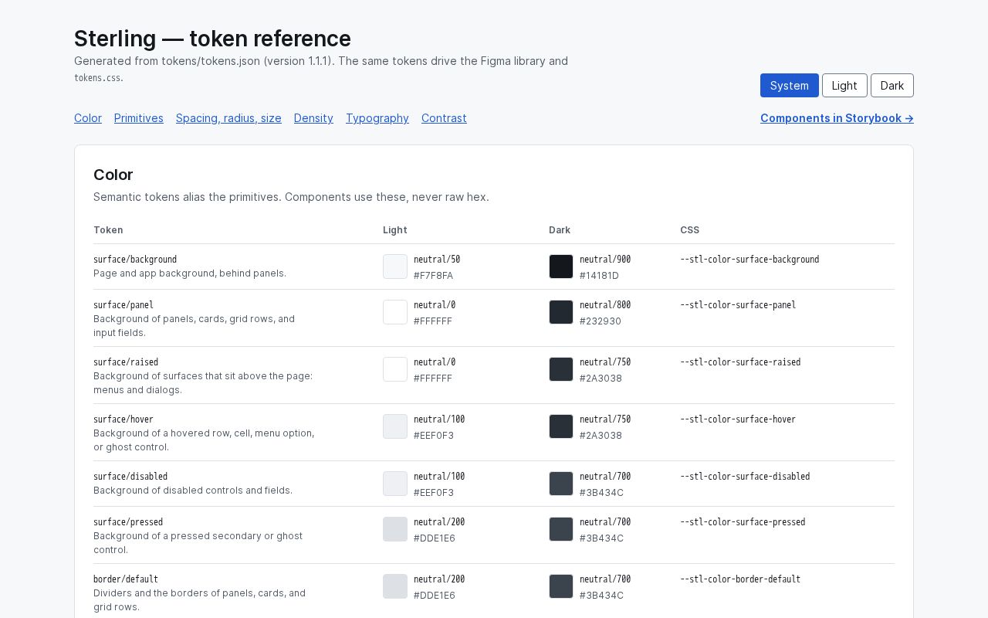Go to the Typography section link
This screenshot has height=618, width=988.
377,118
